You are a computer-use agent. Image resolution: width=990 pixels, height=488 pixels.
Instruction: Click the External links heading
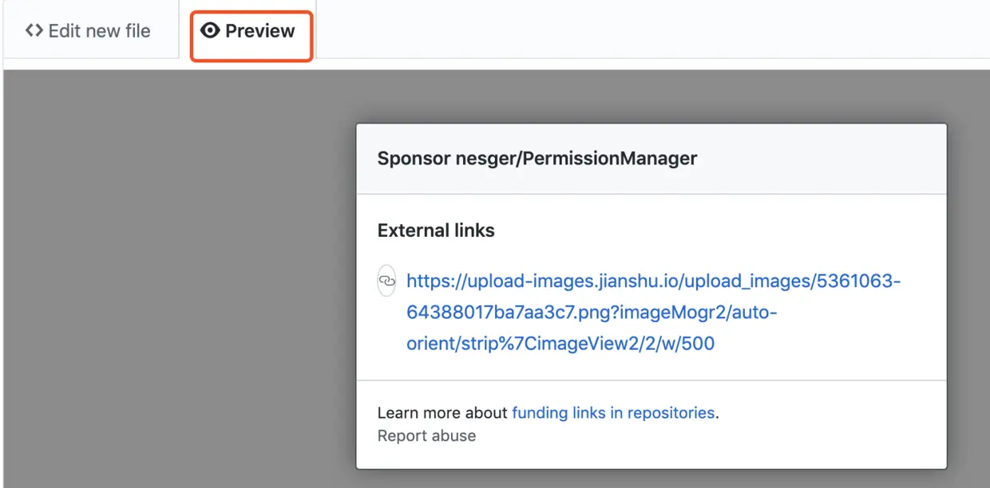coord(436,230)
